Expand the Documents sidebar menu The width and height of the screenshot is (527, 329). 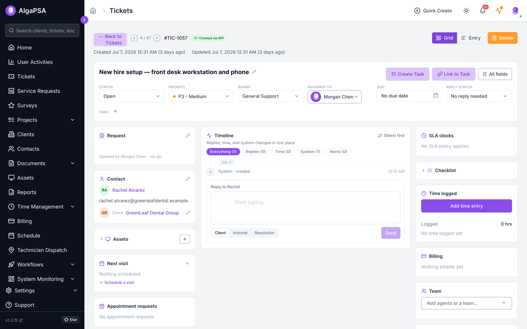point(42,163)
